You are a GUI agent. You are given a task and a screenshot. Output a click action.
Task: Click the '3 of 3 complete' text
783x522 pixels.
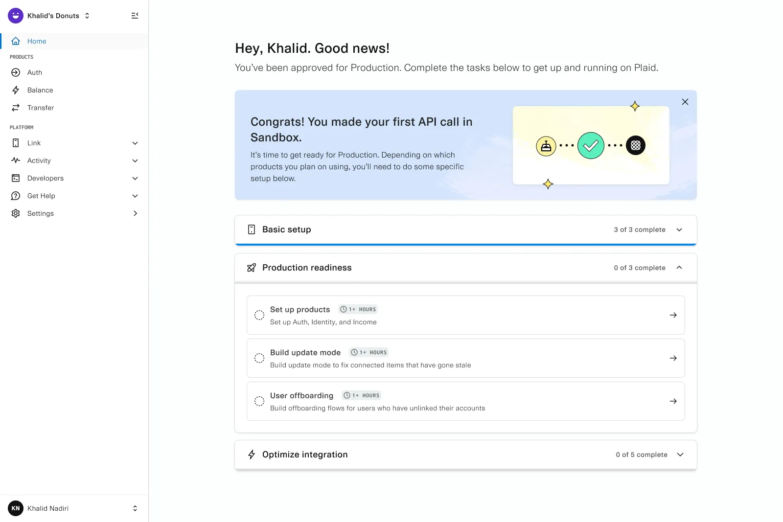click(640, 229)
